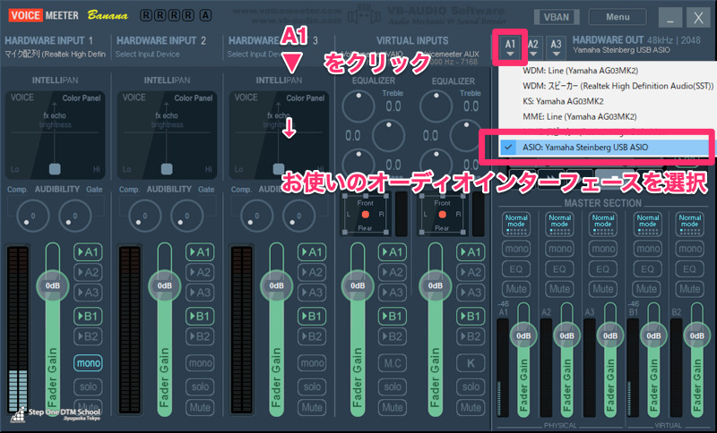Image resolution: width=717 pixels, height=433 pixels.
Task: Toggle B2 routing on Hardware Input 3
Action: [x=312, y=336]
